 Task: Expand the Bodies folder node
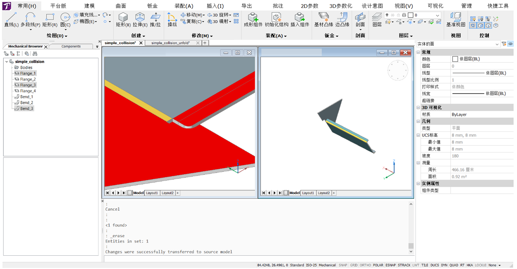click(12, 68)
